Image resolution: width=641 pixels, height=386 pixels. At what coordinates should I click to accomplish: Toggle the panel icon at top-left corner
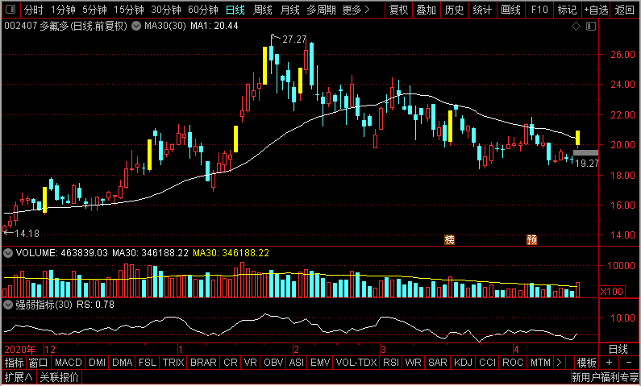click(10, 10)
